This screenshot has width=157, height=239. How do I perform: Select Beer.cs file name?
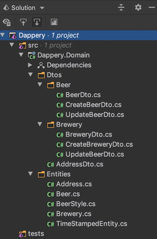click(68, 194)
